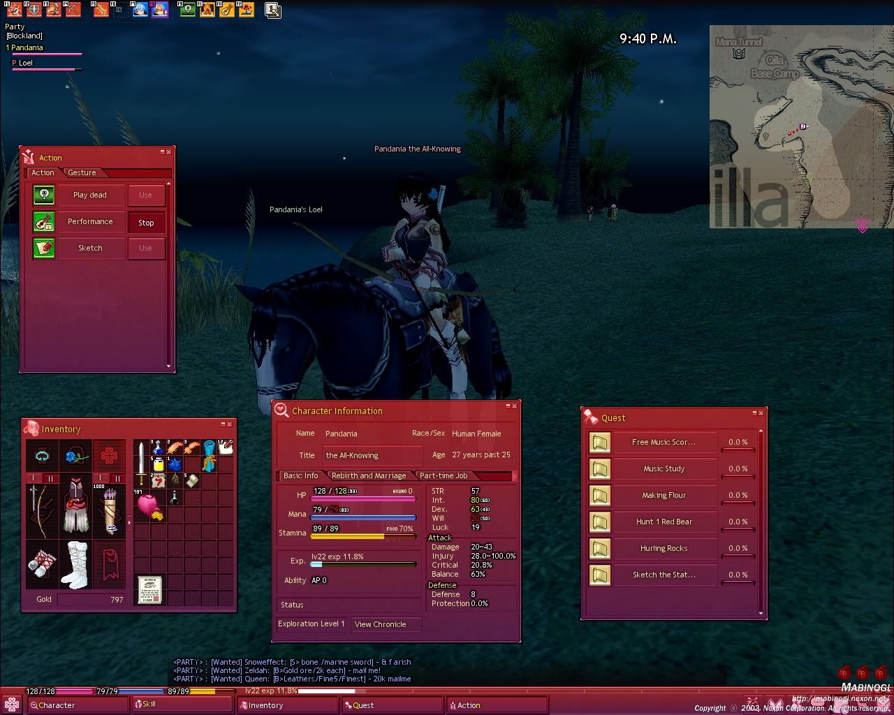Activate the F4 bow ranged attack hotkey

pos(73,10)
